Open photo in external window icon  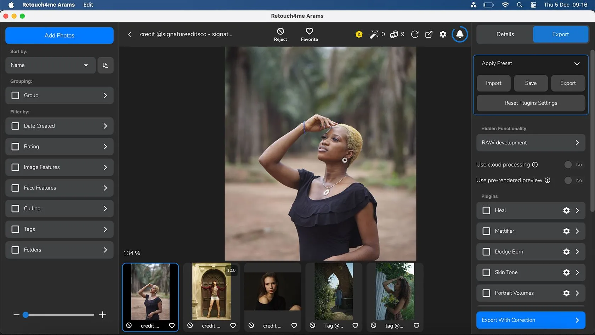pyautogui.click(x=429, y=34)
